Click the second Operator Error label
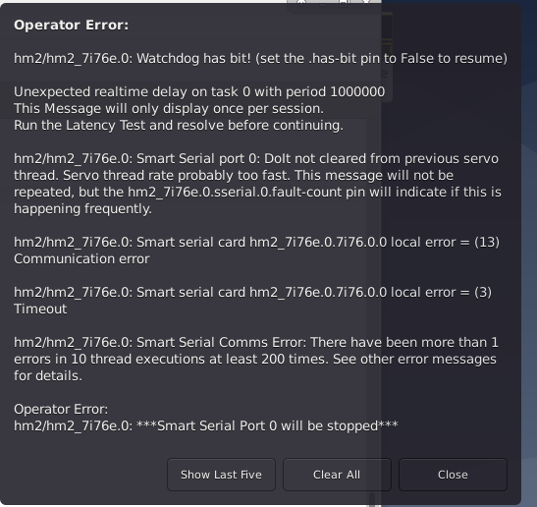Screen dimensions: 537x507 coord(61,410)
